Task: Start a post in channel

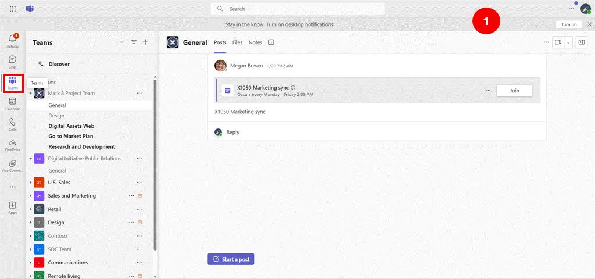Action: click(x=231, y=259)
